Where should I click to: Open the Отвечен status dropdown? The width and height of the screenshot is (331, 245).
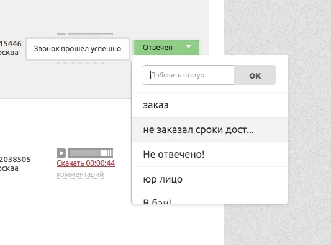pos(166,47)
